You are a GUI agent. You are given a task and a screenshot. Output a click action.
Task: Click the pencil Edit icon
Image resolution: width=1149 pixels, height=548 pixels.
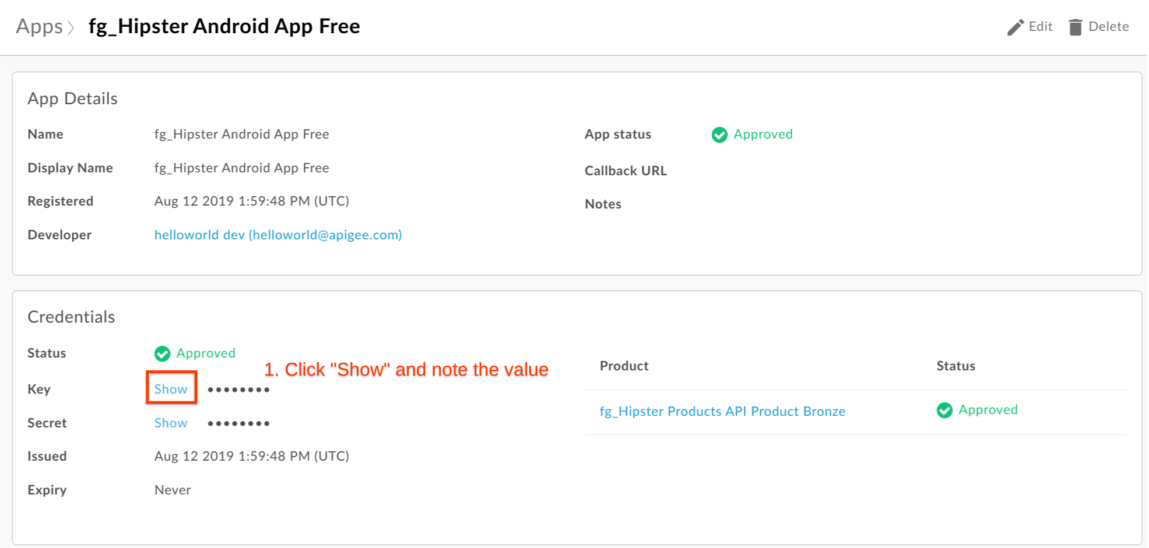coord(1015,27)
